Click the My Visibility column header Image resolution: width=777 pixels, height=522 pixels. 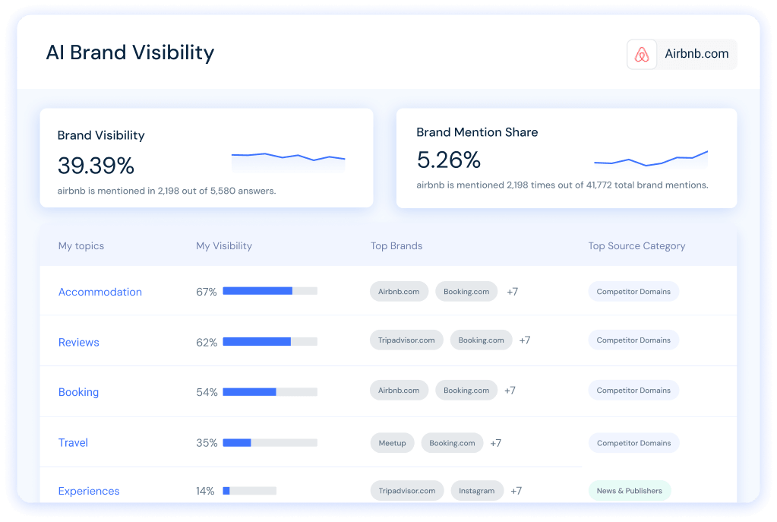(224, 246)
